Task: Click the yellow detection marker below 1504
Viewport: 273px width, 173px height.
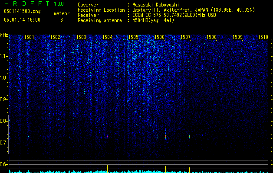Action: tap(107, 169)
